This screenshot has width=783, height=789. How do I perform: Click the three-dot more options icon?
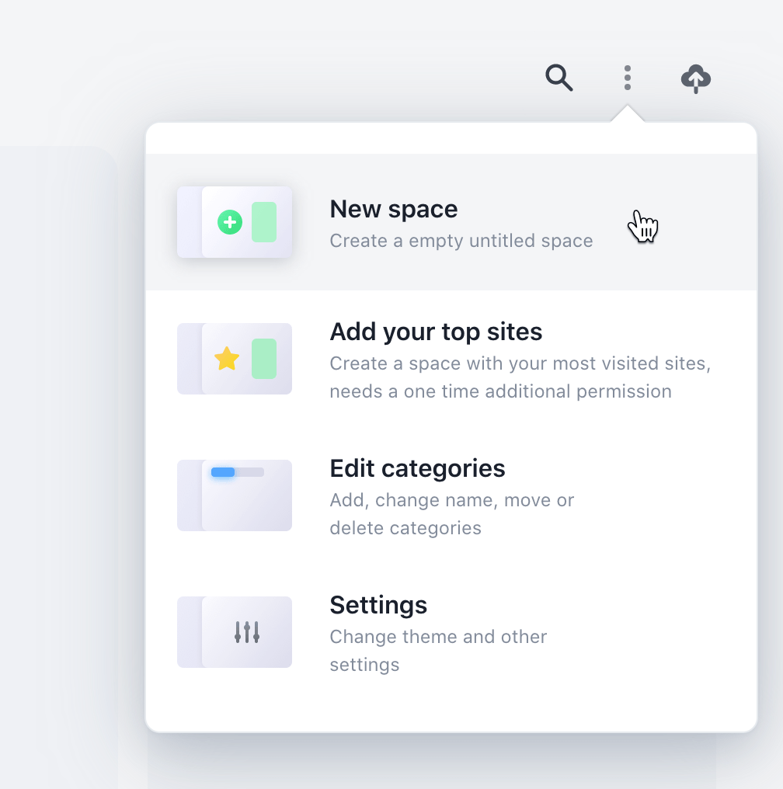(x=627, y=78)
